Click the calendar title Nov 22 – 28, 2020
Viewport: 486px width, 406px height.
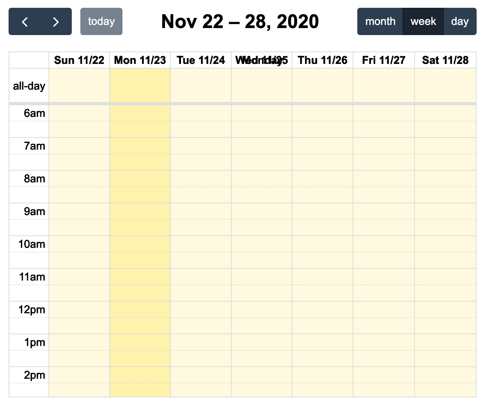240,21
